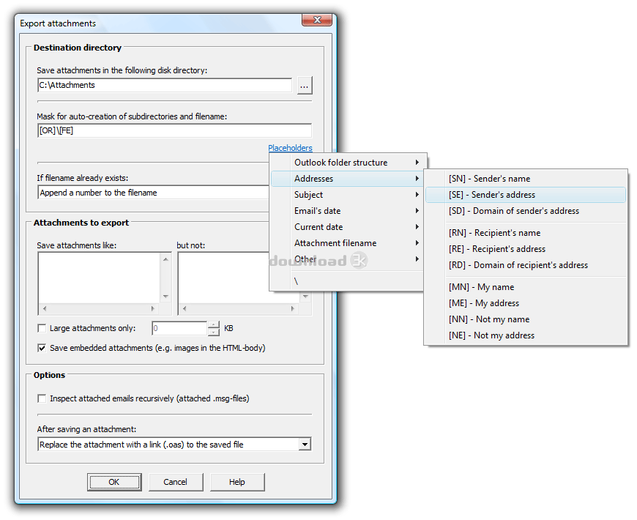
Task: Choose [SN] - Sender's name
Action: 526,179
